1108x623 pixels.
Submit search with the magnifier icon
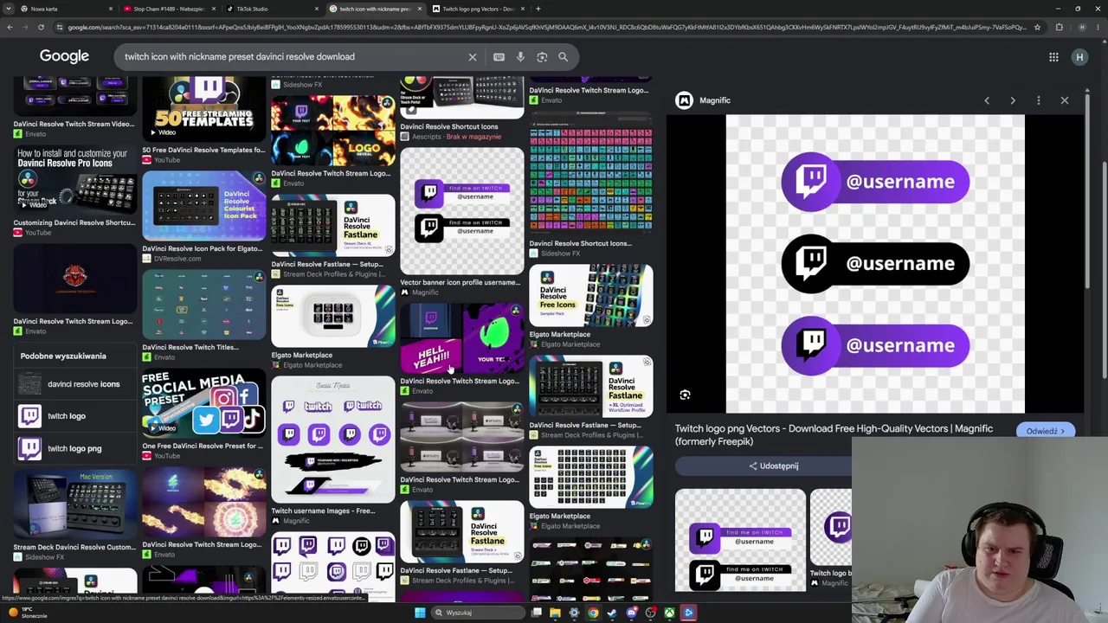[563, 57]
